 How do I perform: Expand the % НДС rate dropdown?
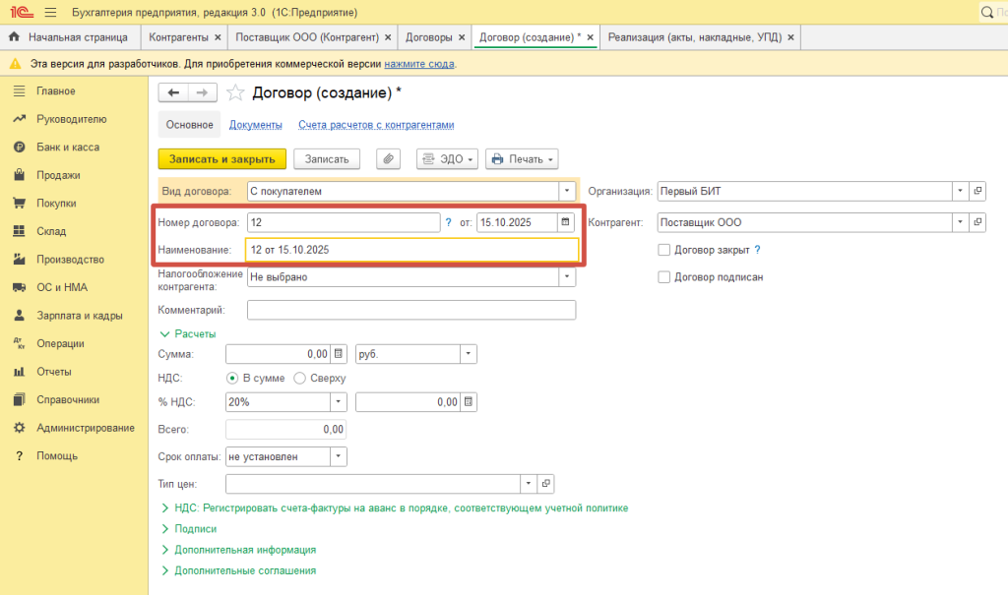[x=338, y=401]
